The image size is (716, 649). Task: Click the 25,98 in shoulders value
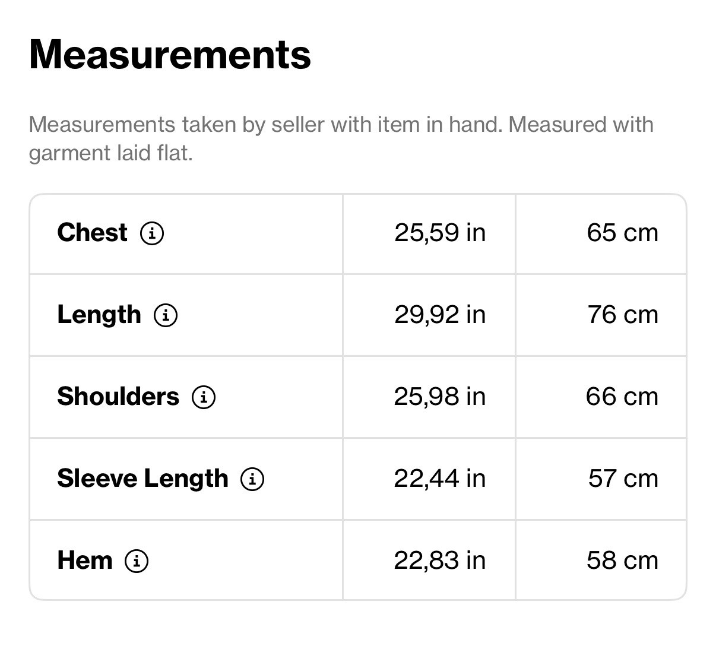(x=440, y=397)
